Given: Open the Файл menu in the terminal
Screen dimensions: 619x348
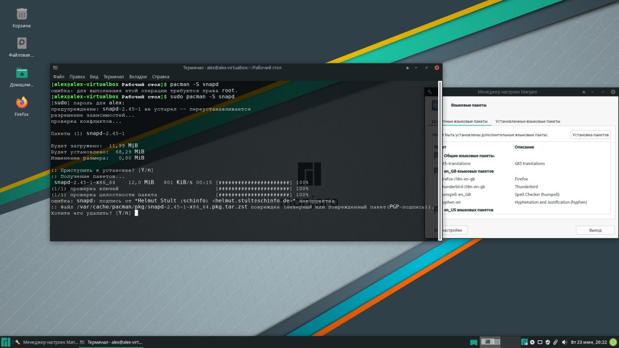Looking at the screenshot, I should (59, 77).
